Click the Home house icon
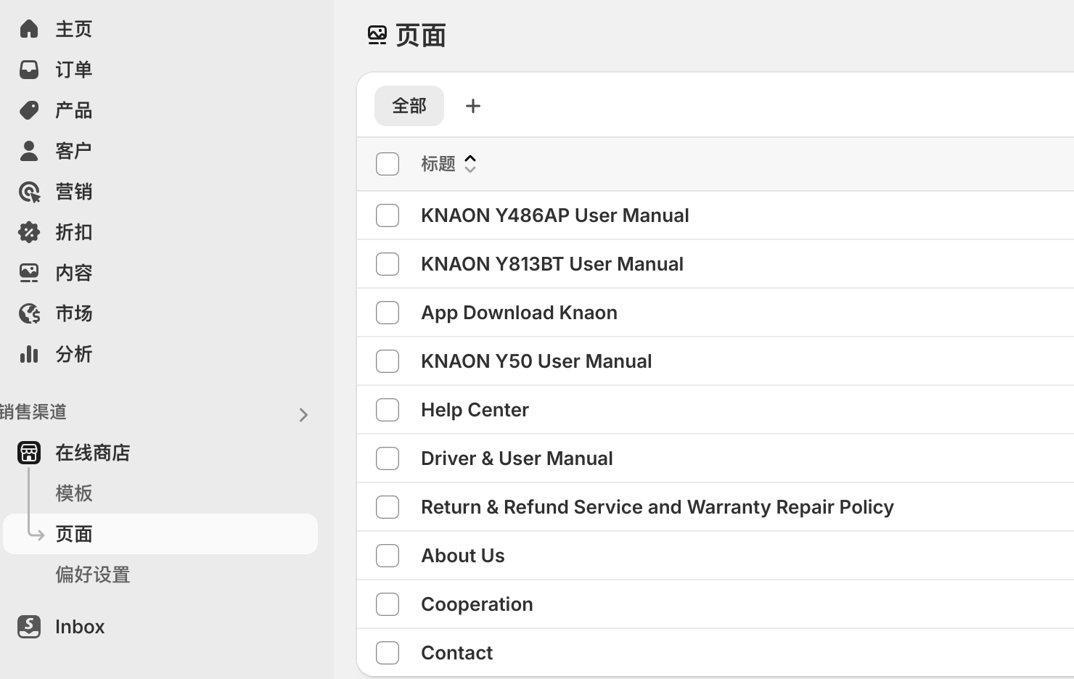 tap(29, 29)
